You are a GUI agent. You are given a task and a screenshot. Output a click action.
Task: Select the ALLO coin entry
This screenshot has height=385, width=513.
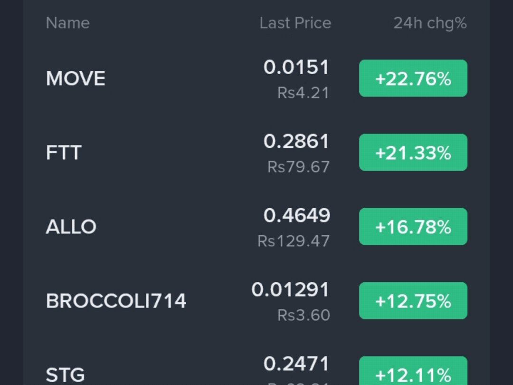click(x=256, y=227)
